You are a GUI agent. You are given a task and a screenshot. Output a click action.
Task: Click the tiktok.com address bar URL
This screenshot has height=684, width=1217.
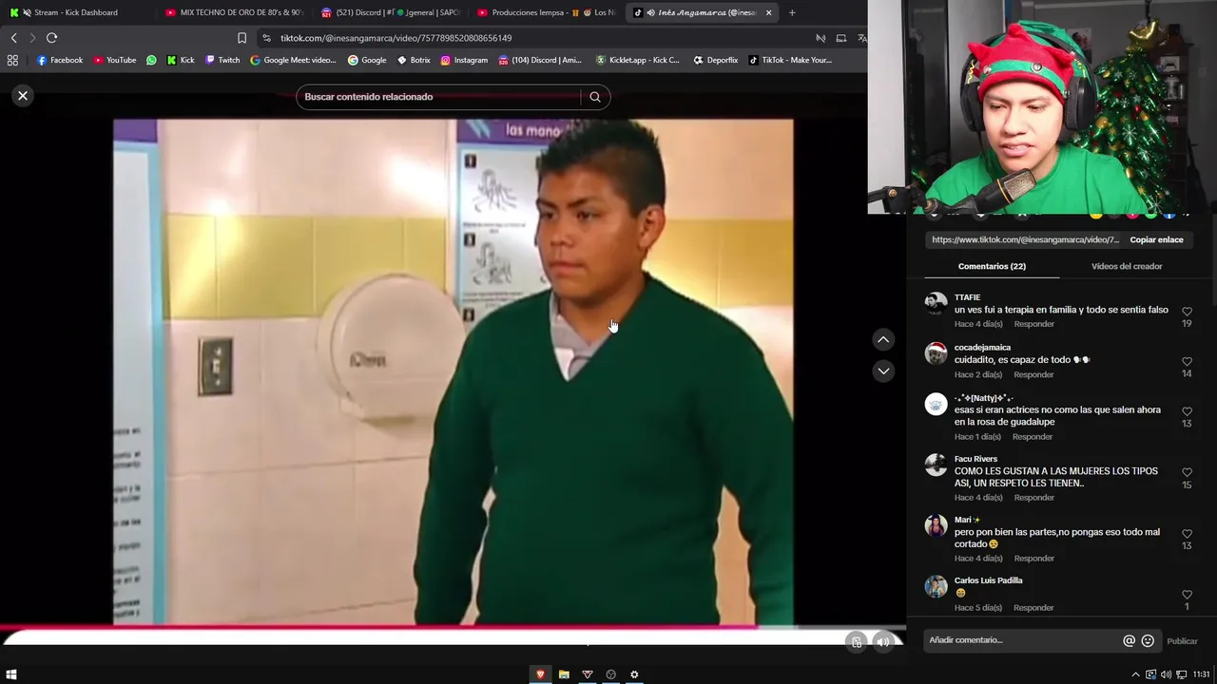coord(396,38)
